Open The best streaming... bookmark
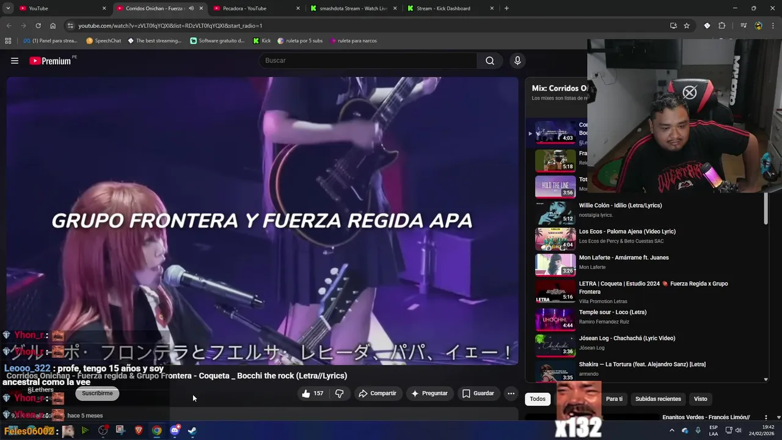The height and width of the screenshot is (440, 782). point(155,41)
